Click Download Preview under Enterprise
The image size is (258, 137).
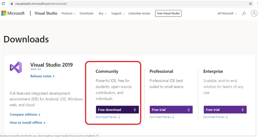216,117
